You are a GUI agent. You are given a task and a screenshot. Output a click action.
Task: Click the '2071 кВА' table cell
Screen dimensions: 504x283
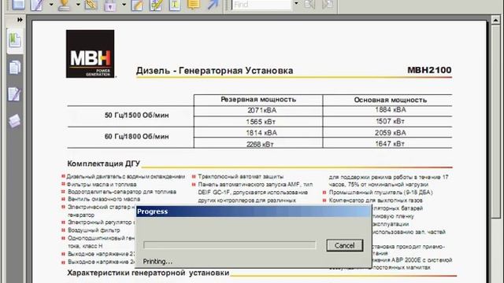click(261, 110)
